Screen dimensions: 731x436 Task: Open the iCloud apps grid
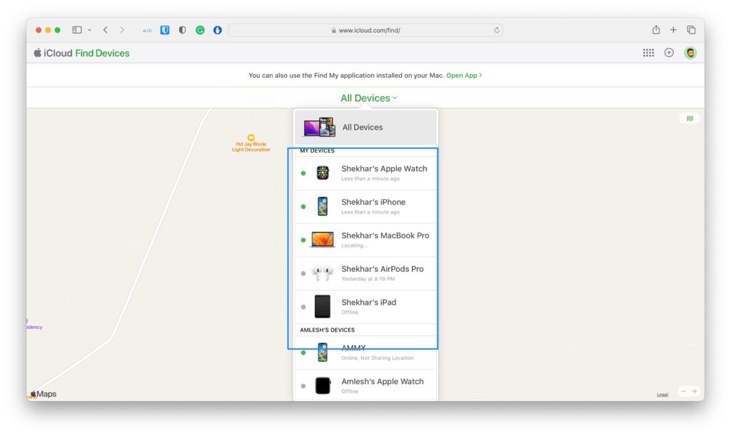648,53
